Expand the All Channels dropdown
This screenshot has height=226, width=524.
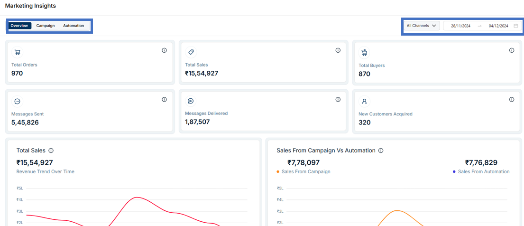pos(422,26)
